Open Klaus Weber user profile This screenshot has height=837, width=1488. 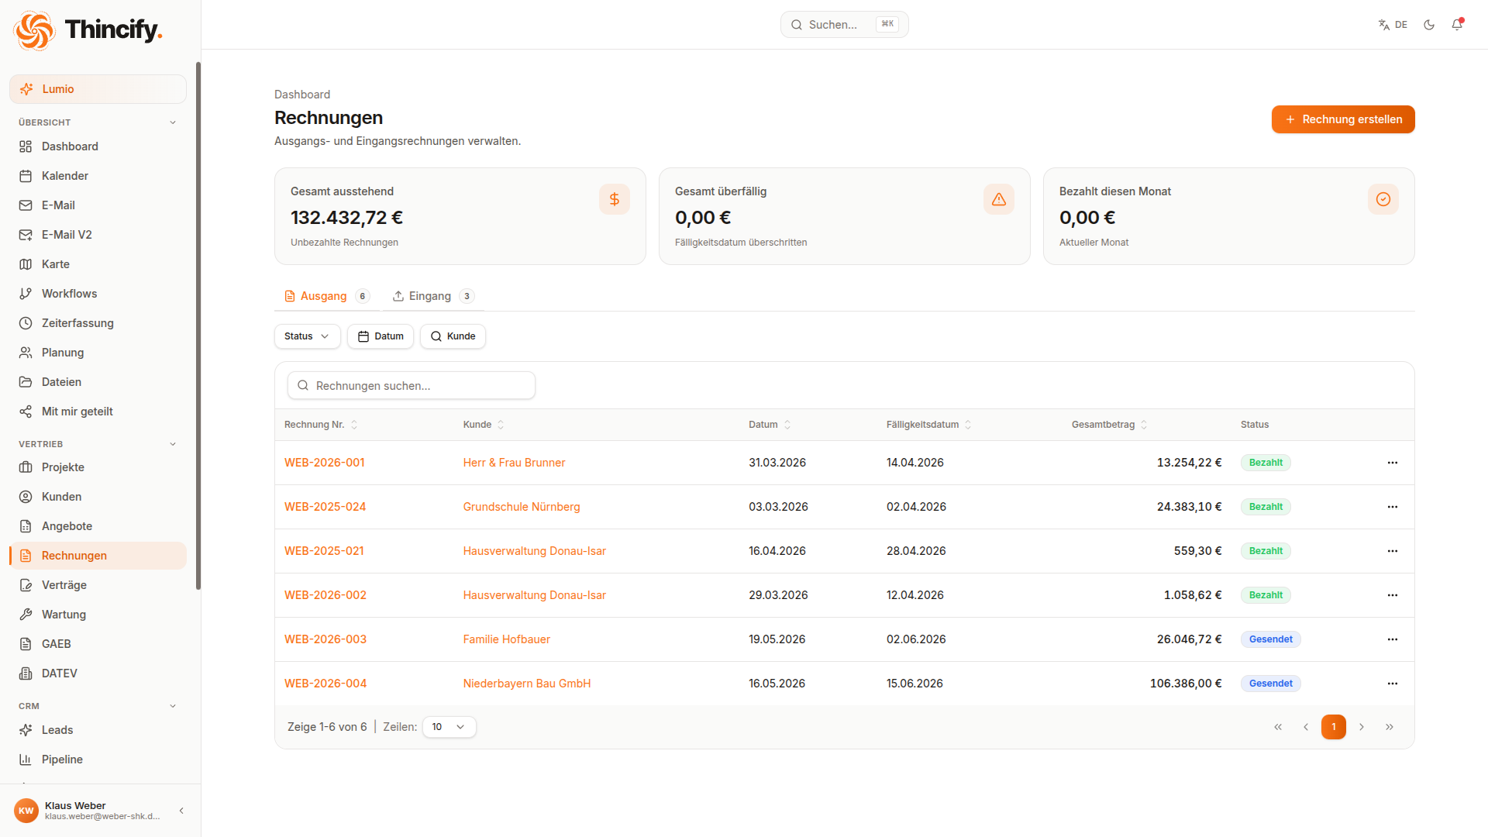[x=87, y=811]
